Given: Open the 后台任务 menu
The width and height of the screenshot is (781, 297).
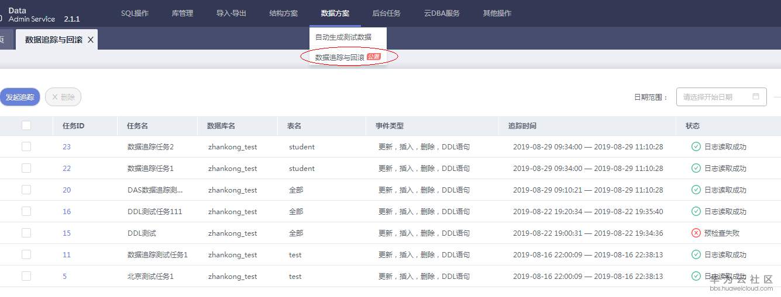Looking at the screenshot, I should (387, 13).
